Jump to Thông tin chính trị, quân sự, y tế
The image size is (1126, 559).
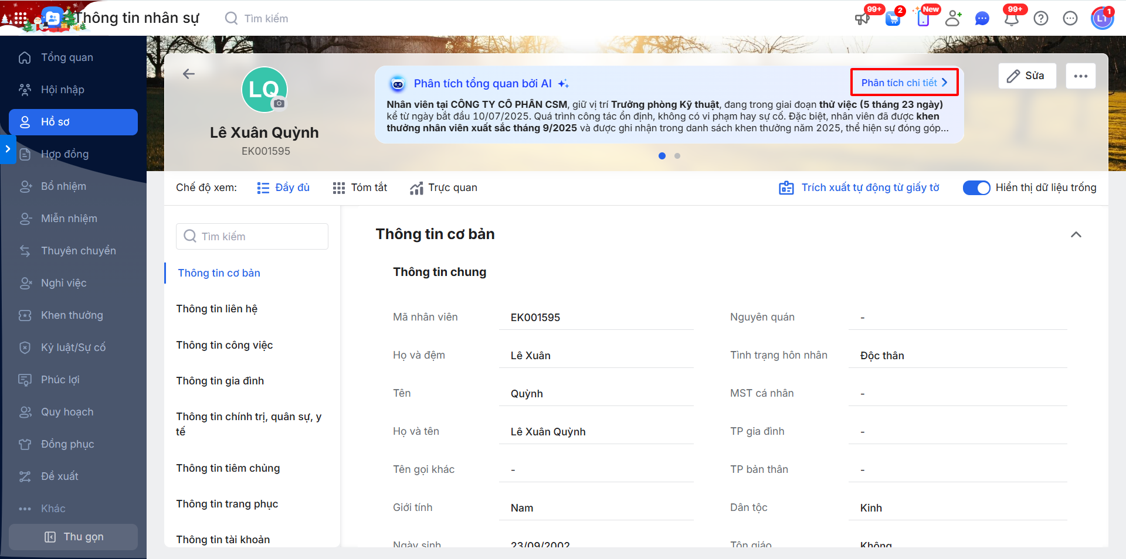click(x=249, y=424)
